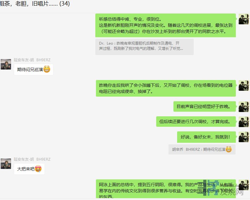Screen dimensions: 250x200
Task: Select the 目前声音已经明显好于昨晚 message
Action: click(x=204, y=106)
